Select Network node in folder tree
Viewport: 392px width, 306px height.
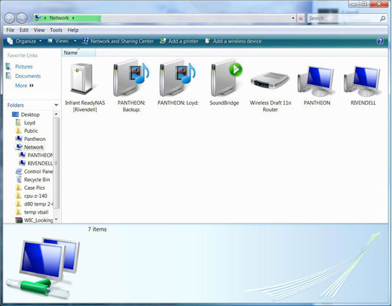[34, 147]
